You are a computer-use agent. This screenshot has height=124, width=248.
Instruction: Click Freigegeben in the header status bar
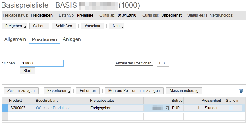tap(42, 15)
